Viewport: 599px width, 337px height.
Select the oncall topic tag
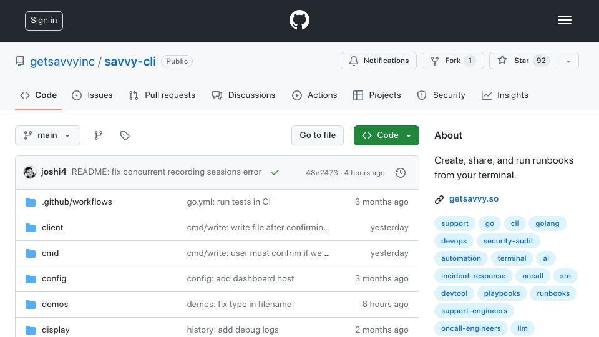click(533, 276)
